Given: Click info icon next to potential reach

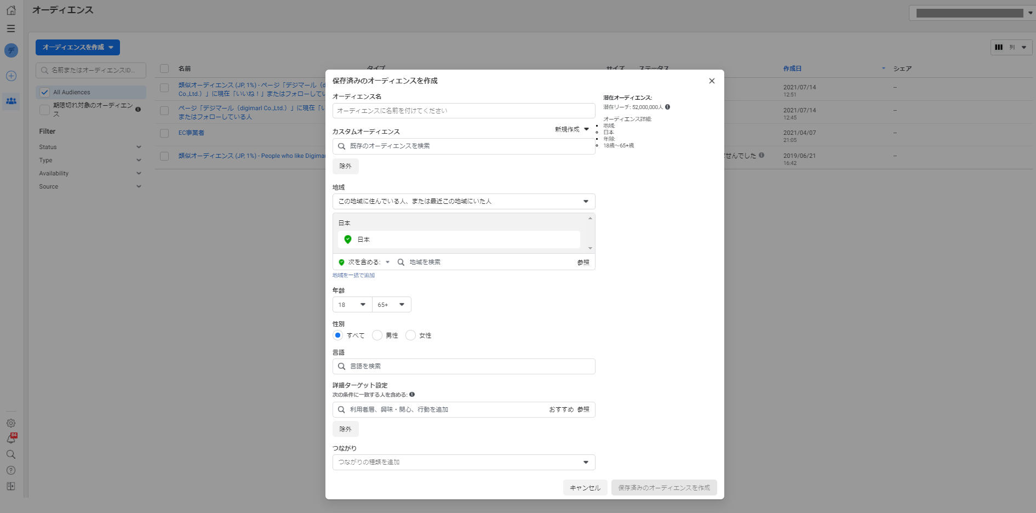Looking at the screenshot, I should pyautogui.click(x=667, y=107).
